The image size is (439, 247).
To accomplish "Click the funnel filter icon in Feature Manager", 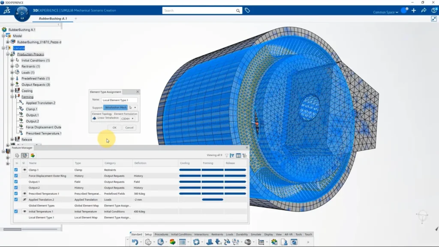I will pyautogui.click(x=226, y=155).
